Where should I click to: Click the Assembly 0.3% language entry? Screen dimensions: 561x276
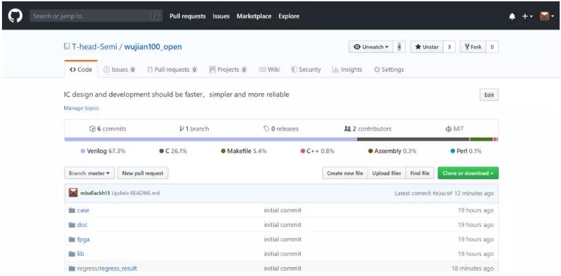[x=392, y=151]
